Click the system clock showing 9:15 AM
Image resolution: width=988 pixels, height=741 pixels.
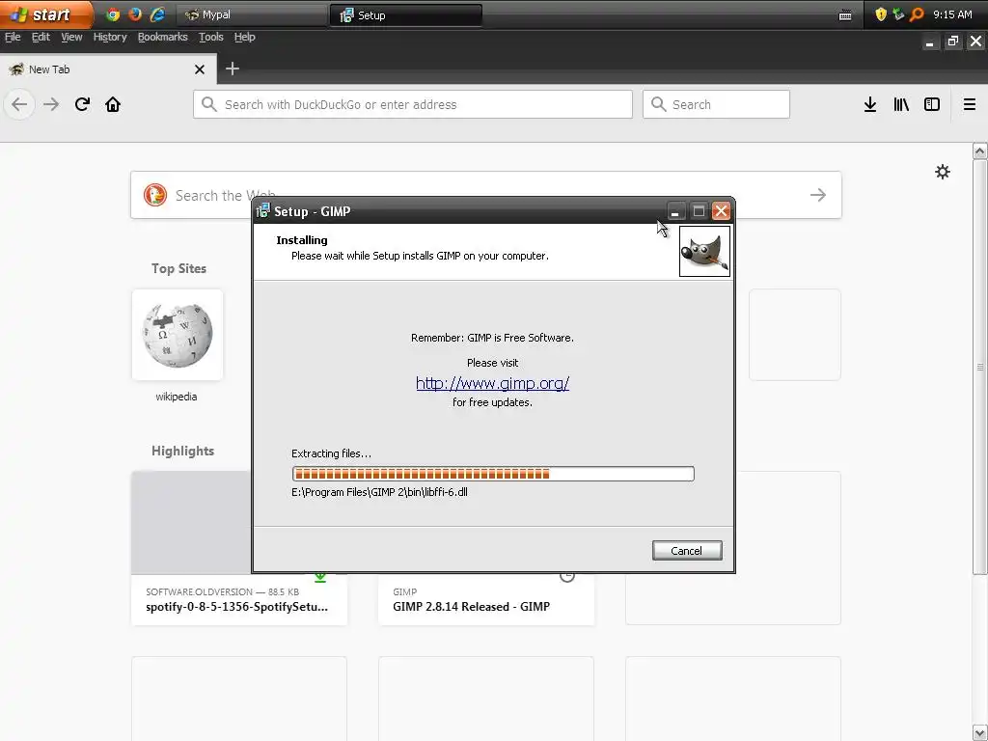pyautogui.click(x=952, y=14)
